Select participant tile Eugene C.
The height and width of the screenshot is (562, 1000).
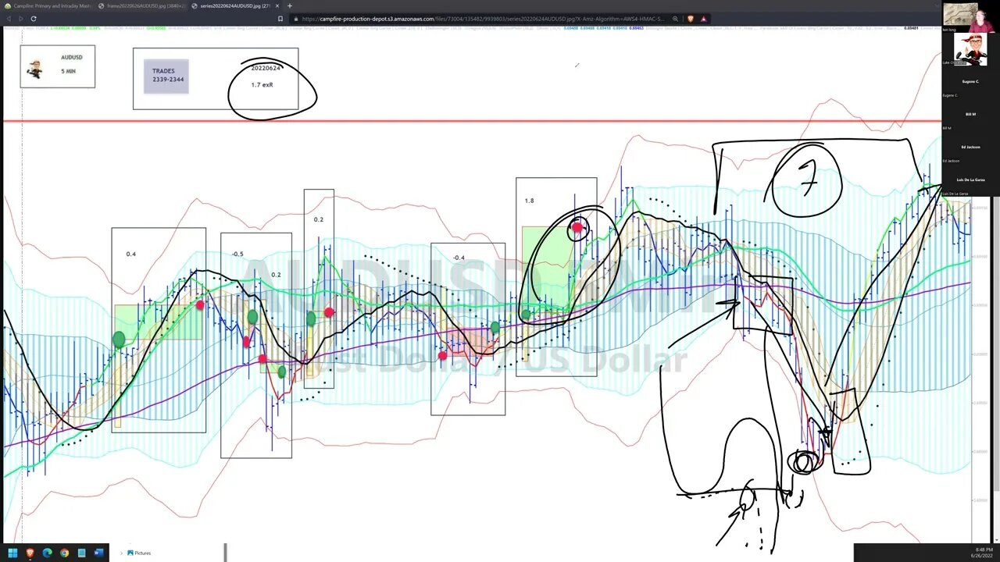[x=970, y=82]
